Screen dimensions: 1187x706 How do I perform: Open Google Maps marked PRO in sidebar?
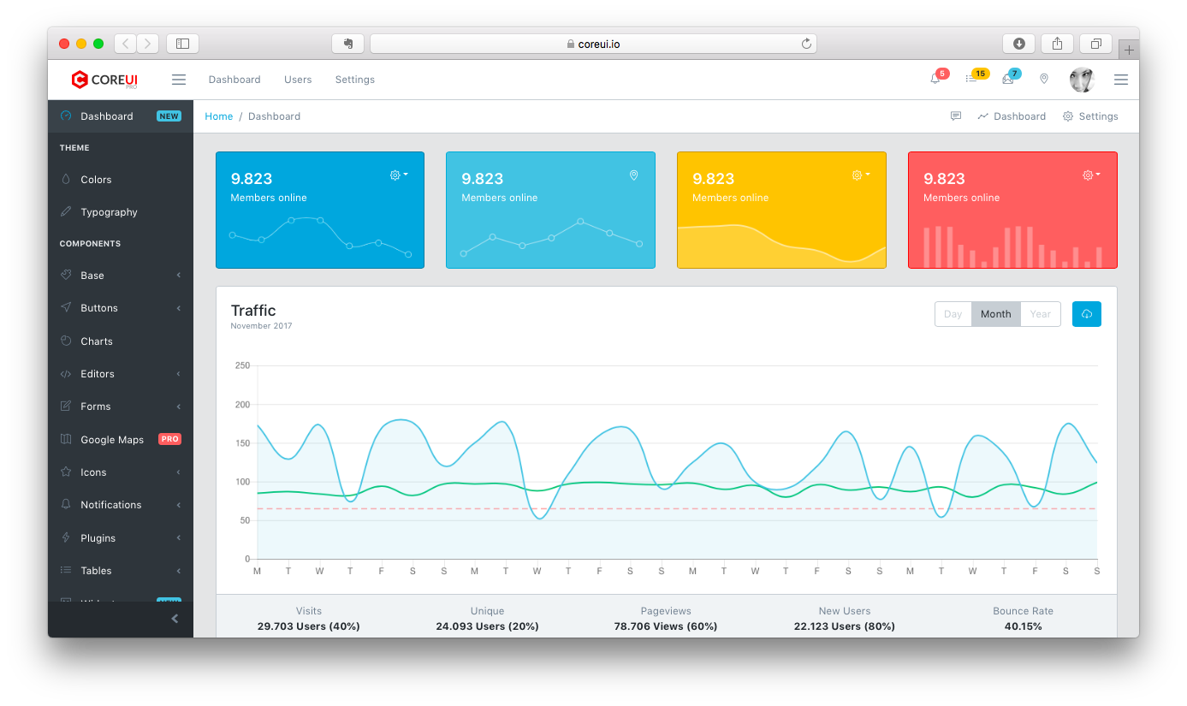(112, 439)
